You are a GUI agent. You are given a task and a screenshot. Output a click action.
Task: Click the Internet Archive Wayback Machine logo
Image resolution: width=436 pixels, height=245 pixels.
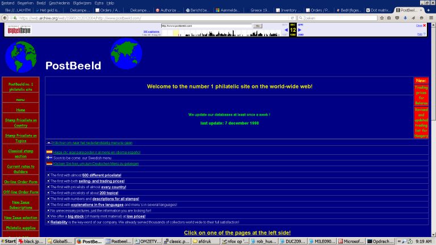point(20,29)
